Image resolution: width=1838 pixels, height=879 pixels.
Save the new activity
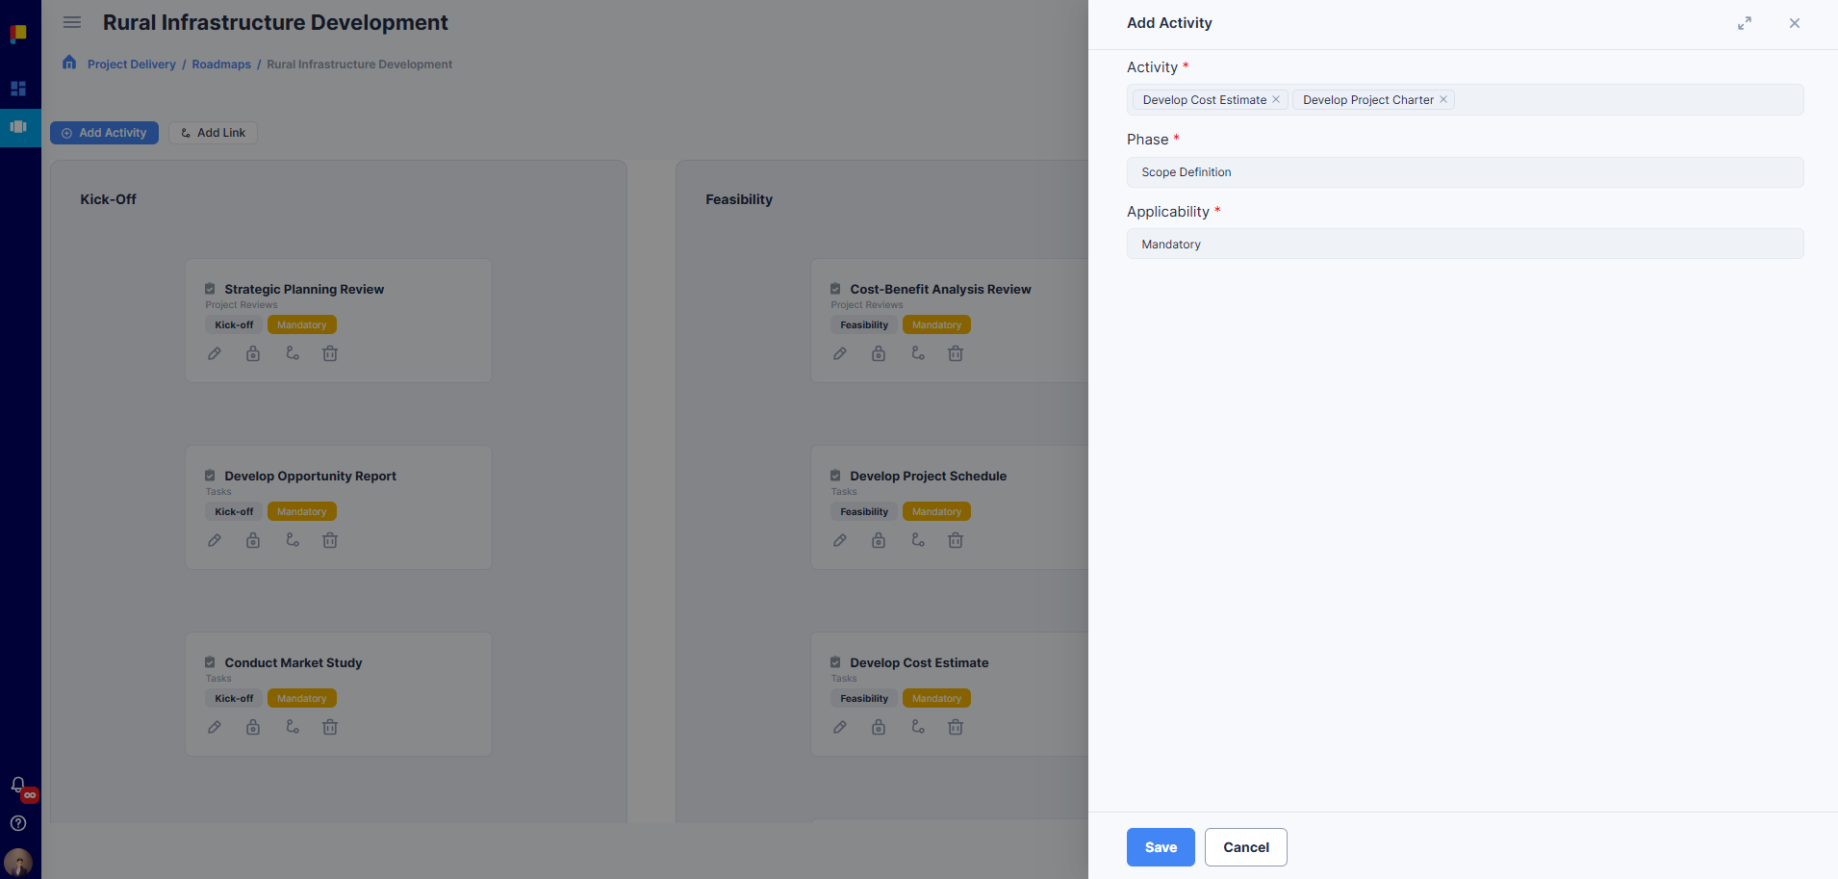pos(1160,847)
